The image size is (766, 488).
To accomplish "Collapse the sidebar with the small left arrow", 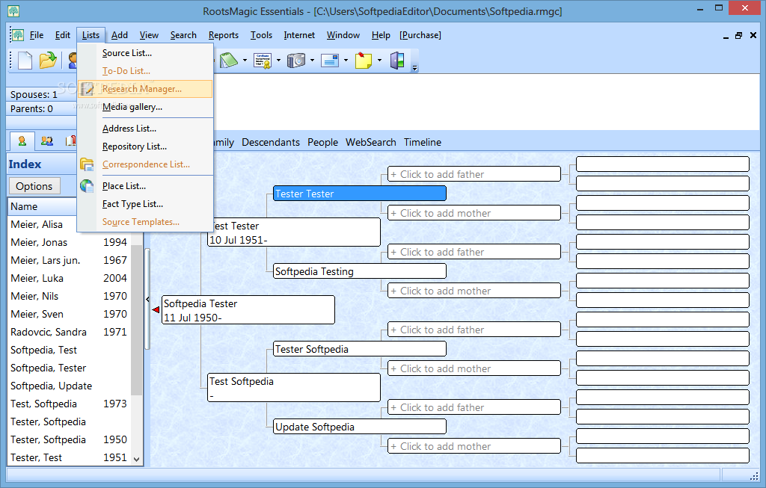I will pos(147,300).
